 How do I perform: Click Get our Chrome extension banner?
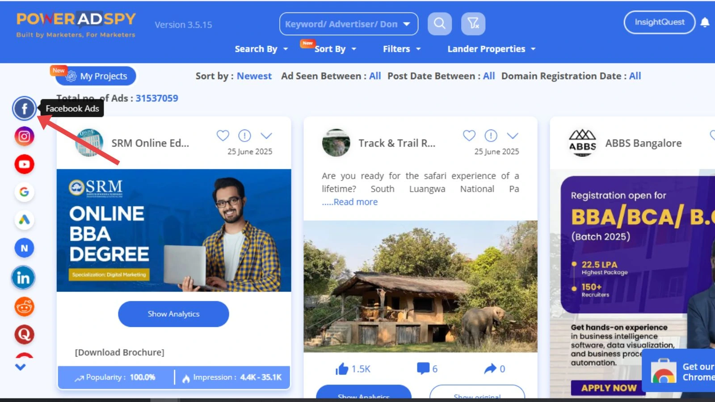678,372
